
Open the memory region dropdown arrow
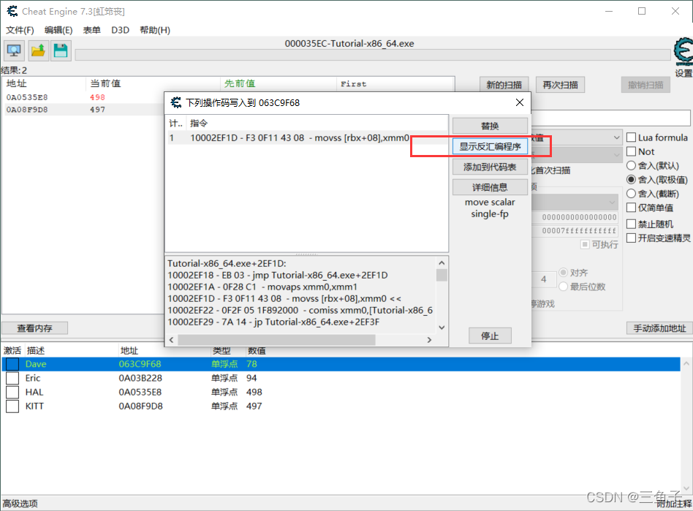pos(612,202)
